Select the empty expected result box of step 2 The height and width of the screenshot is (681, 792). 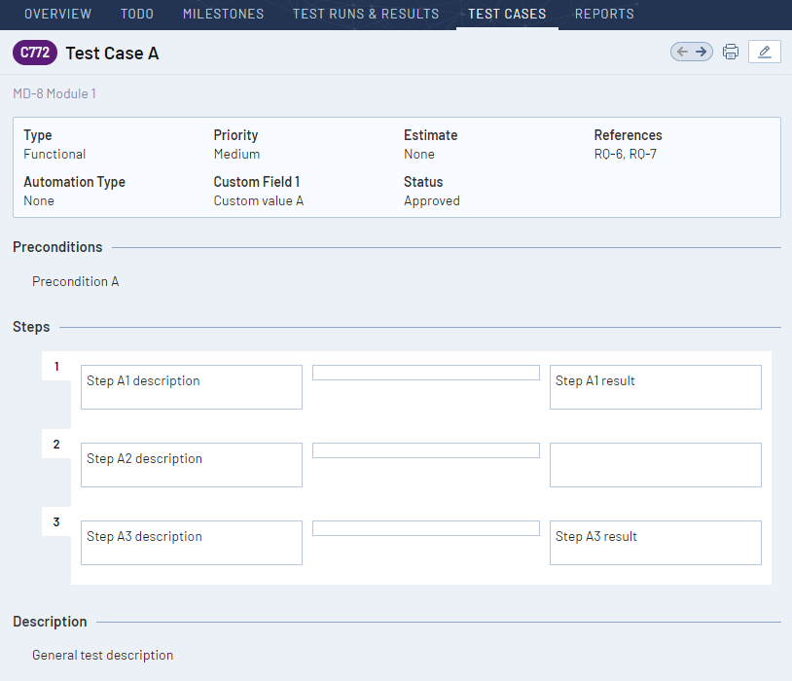(x=655, y=464)
